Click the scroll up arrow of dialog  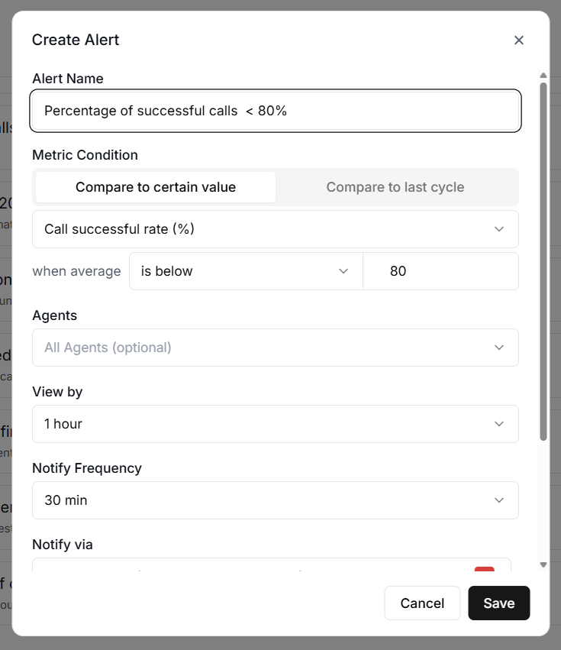(543, 76)
